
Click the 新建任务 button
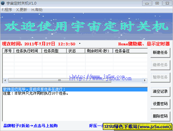click(x=160, y=53)
